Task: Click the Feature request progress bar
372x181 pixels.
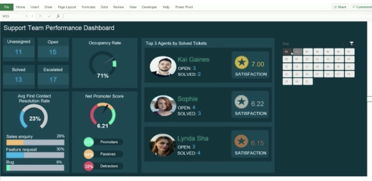Action: [35, 155]
